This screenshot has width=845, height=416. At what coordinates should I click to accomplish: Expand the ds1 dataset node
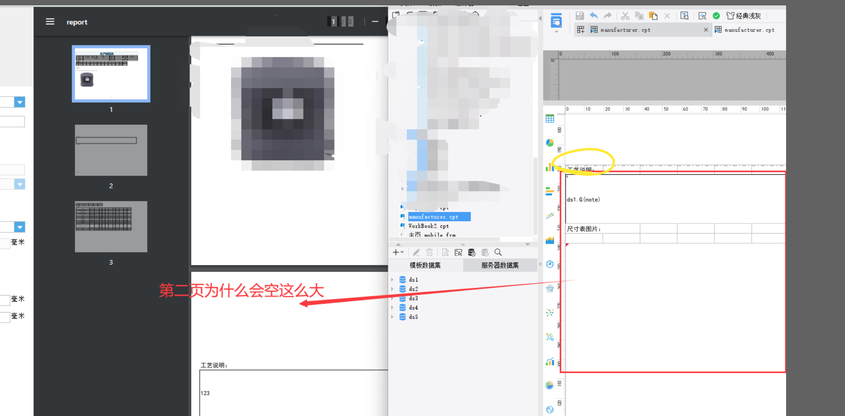tap(392, 280)
